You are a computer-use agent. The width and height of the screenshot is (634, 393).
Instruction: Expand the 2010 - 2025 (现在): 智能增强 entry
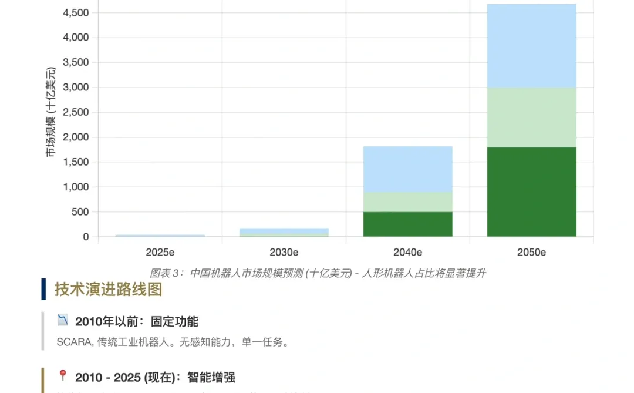156,378
